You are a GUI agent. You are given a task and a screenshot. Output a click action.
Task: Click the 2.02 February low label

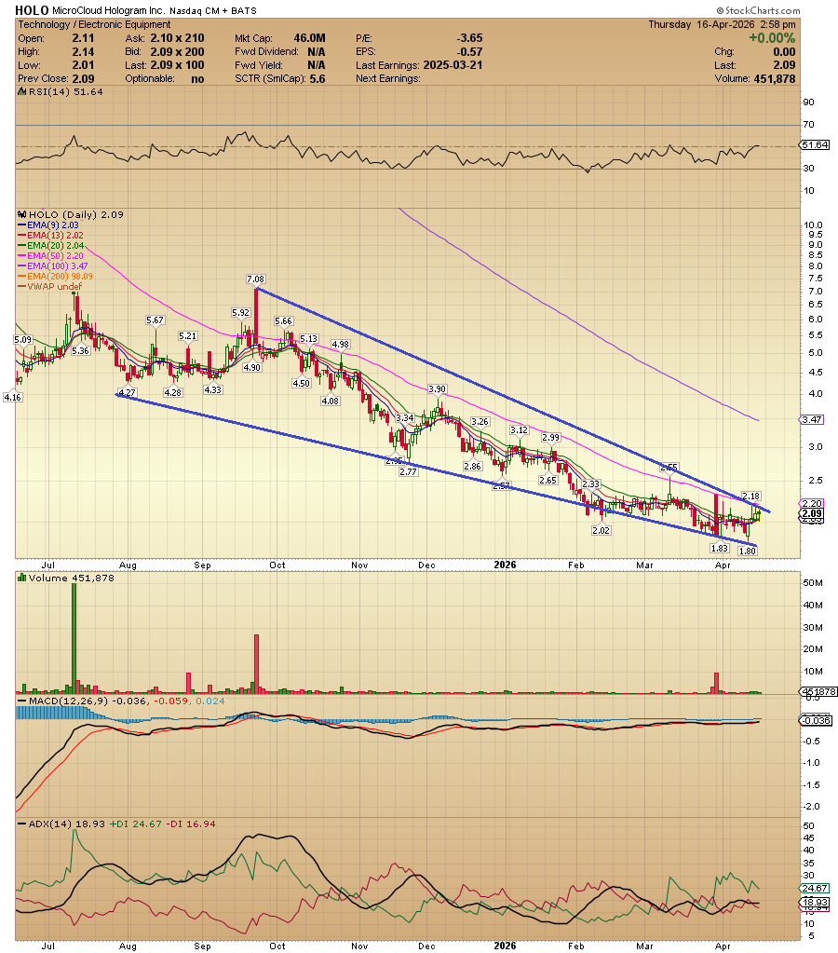pos(601,531)
